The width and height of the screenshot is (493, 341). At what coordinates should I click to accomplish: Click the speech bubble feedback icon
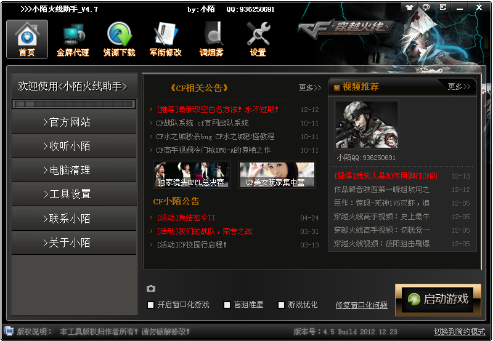[426, 7]
